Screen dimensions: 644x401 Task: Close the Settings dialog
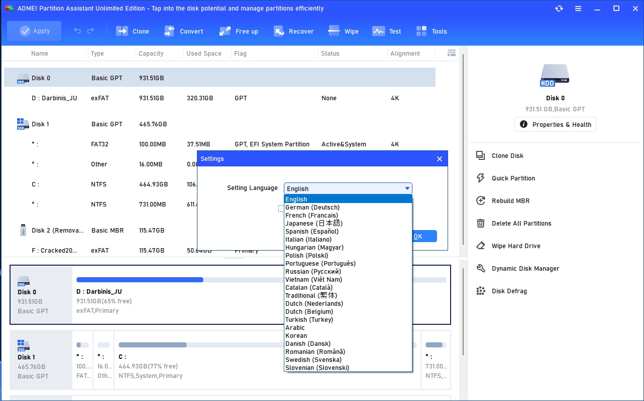440,159
